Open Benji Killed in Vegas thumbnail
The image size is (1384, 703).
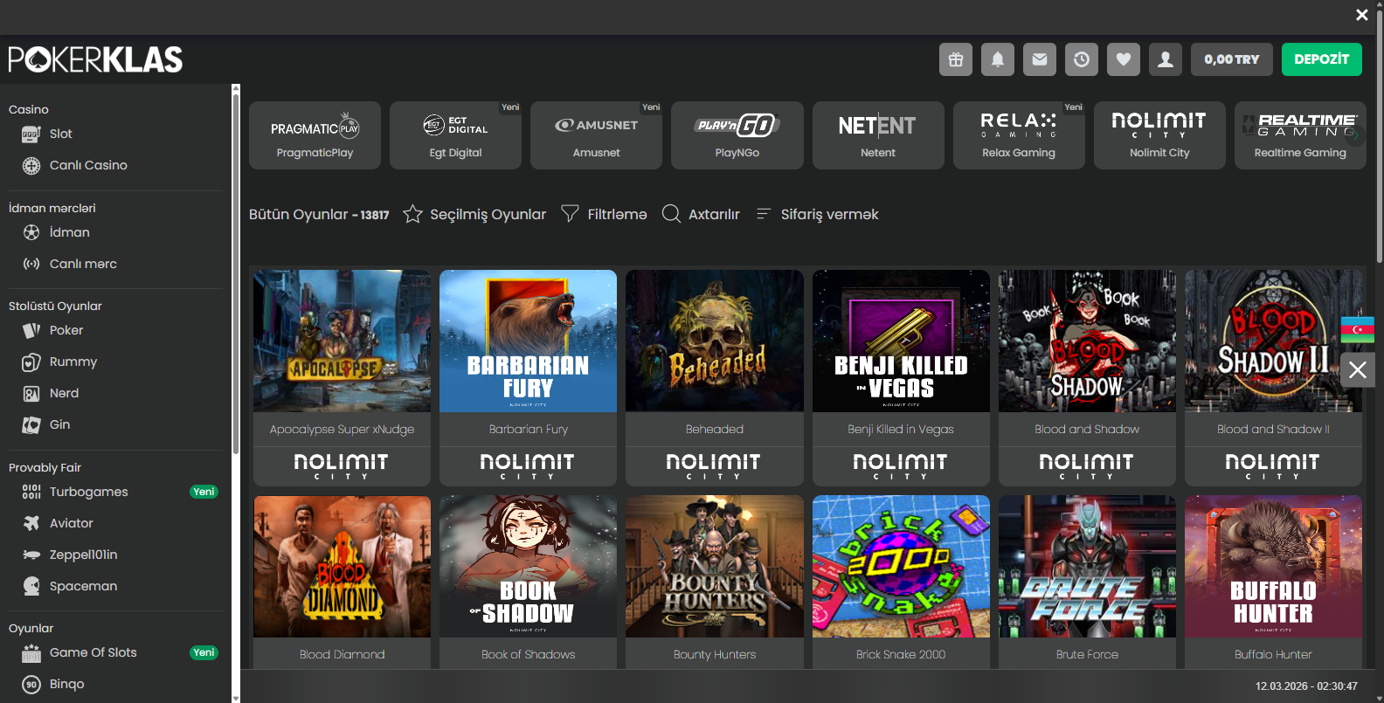(901, 341)
